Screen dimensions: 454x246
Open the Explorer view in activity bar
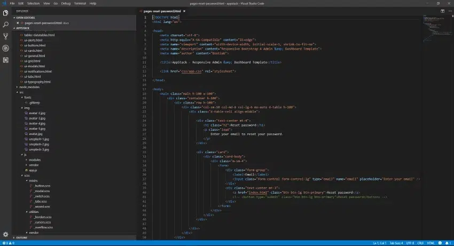[x=5, y=13]
